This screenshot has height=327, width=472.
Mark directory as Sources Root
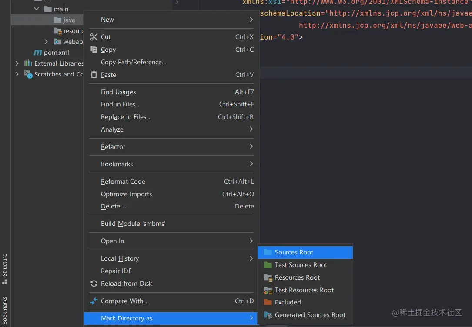coord(305,252)
